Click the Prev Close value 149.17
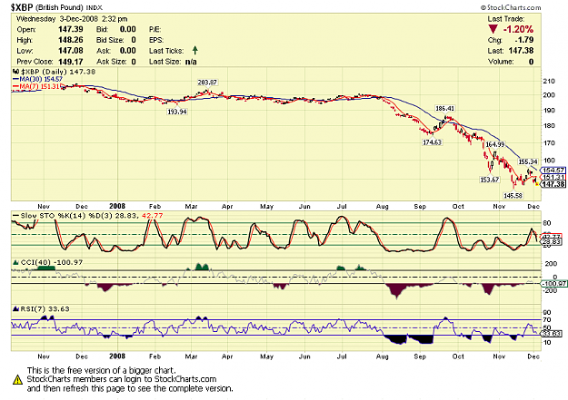The image size is (568, 400). [x=71, y=62]
